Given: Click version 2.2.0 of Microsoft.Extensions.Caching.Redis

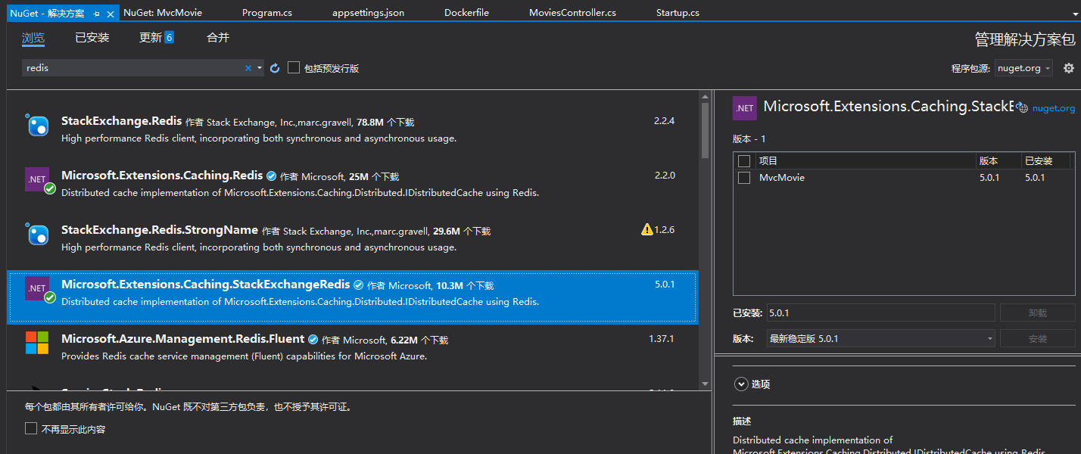Looking at the screenshot, I should pyautogui.click(x=665, y=176).
